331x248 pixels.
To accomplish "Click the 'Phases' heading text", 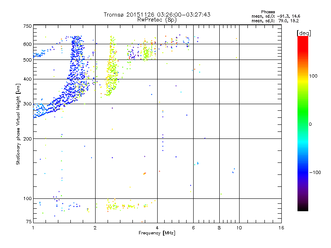I will point(268,12).
